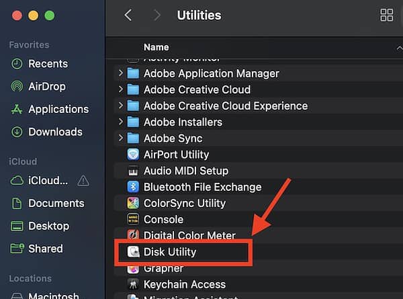This screenshot has width=403, height=299.
Task: Click the forward navigation arrow
Action: click(157, 15)
